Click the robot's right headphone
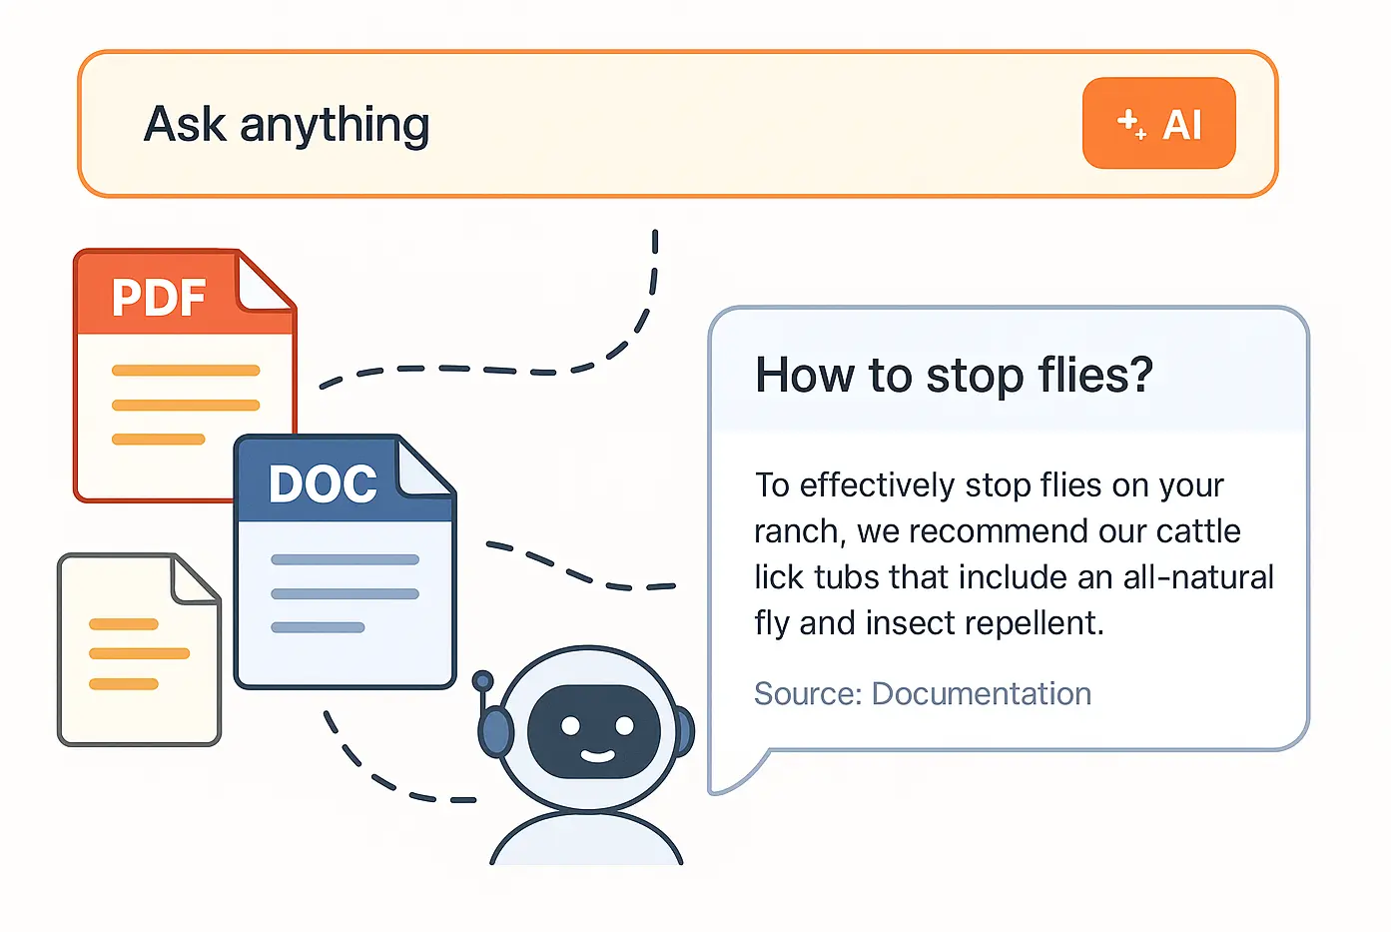This screenshot has width=1391, height=932. click(685, 731)
